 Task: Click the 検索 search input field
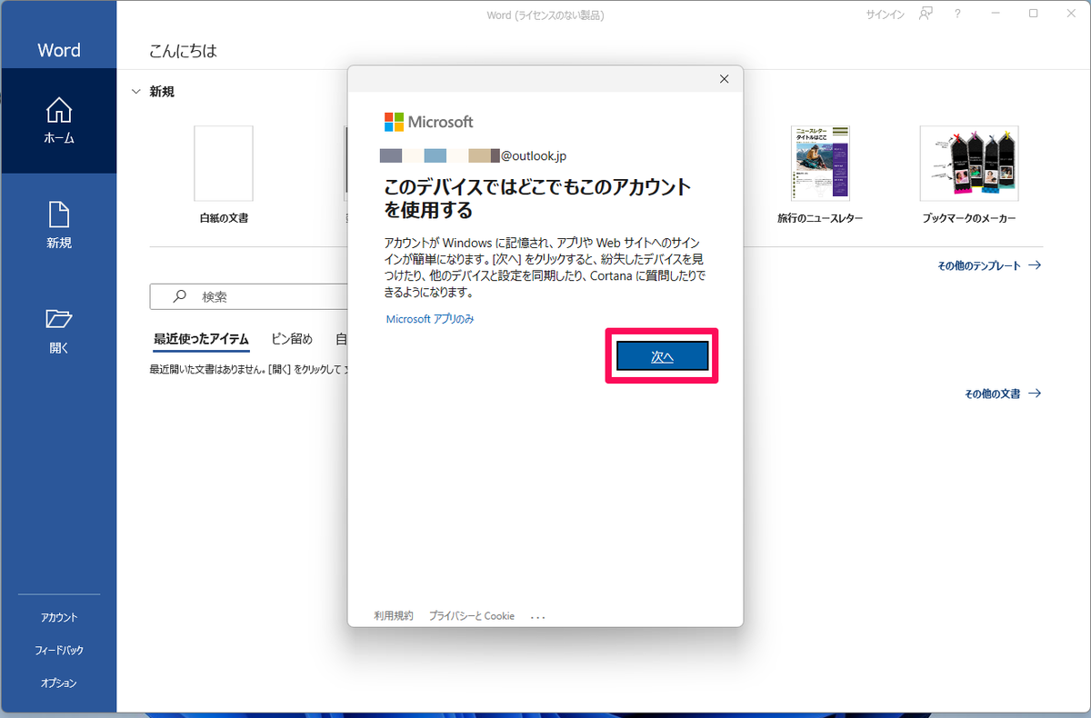pos(249,296)
